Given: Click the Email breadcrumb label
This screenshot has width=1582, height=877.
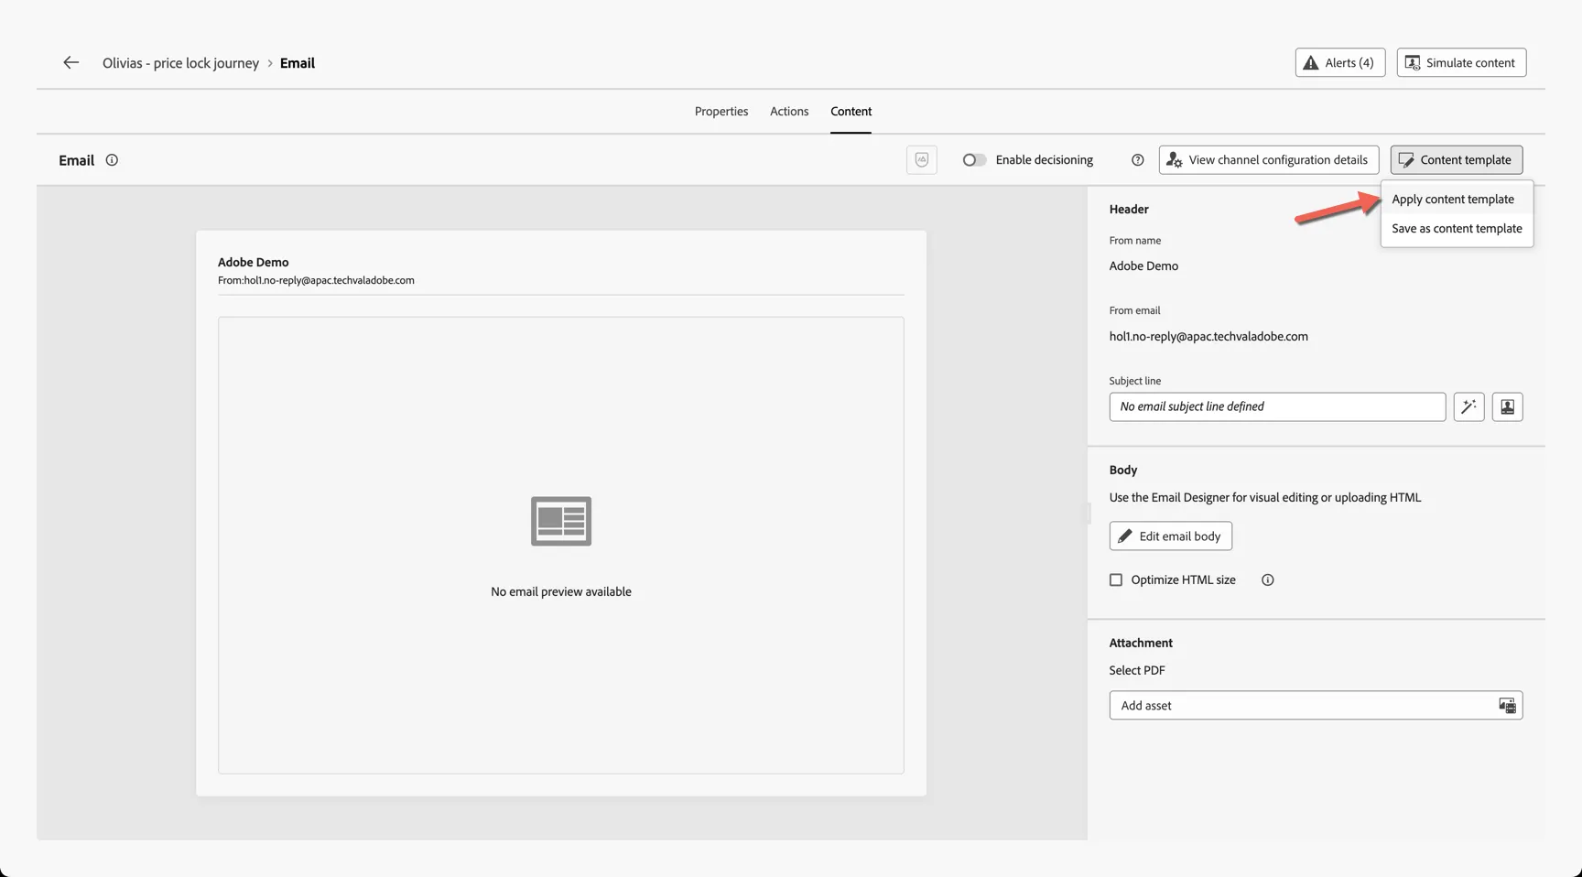Looking at the screenshot, I should [x=298, y=63].
